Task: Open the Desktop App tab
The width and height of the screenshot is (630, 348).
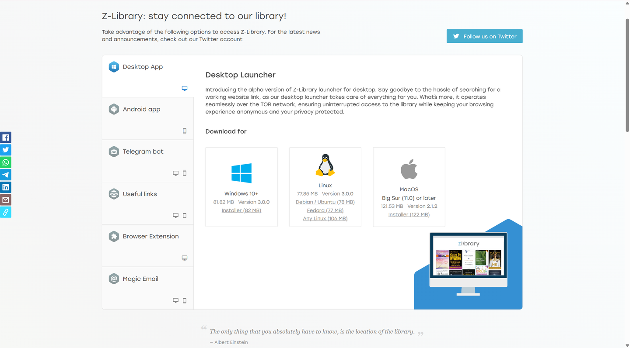Action: pos(148,76)
